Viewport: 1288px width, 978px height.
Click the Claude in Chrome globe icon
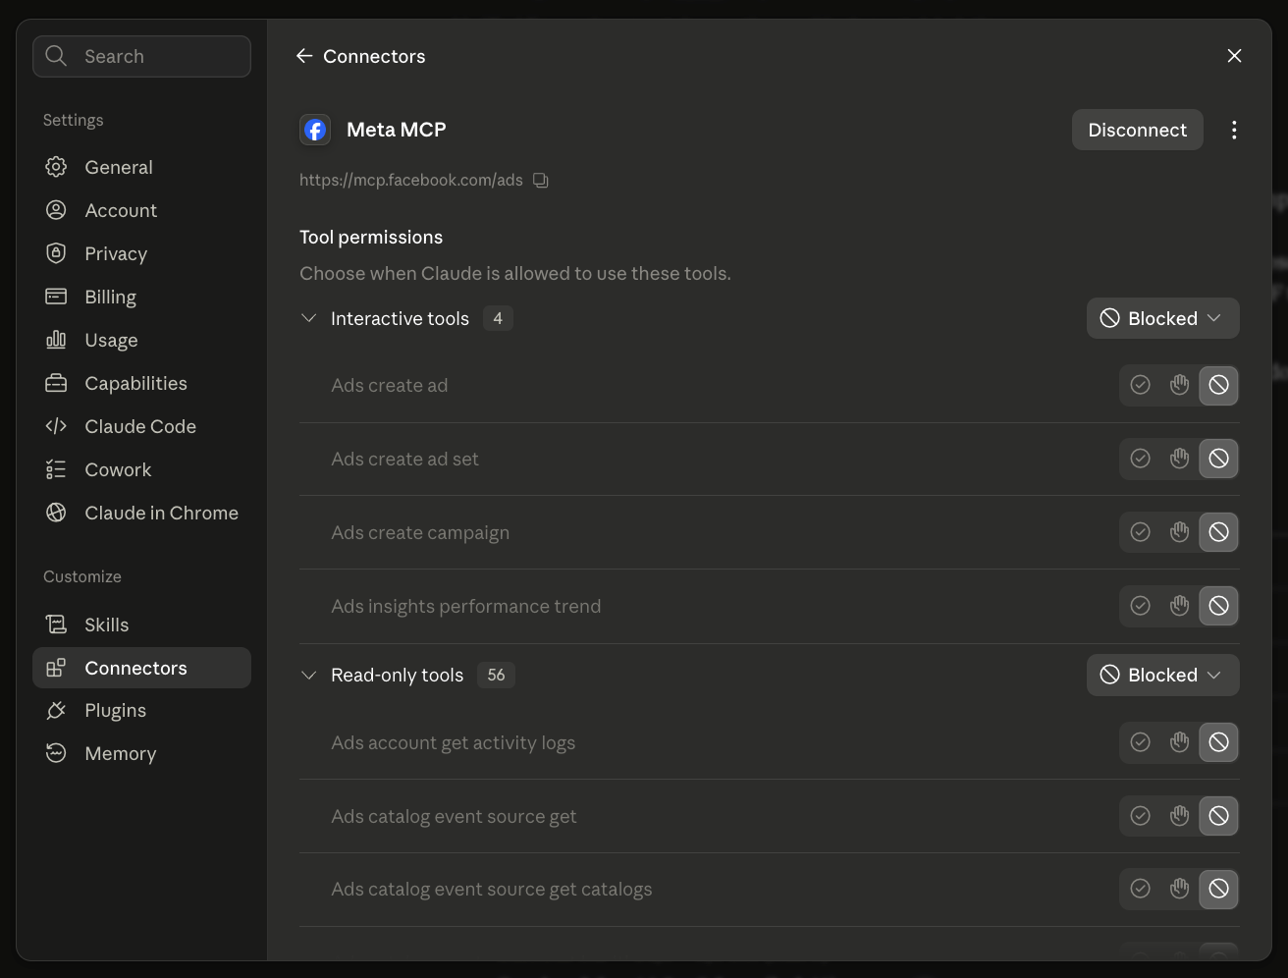[x=56, y=513]
